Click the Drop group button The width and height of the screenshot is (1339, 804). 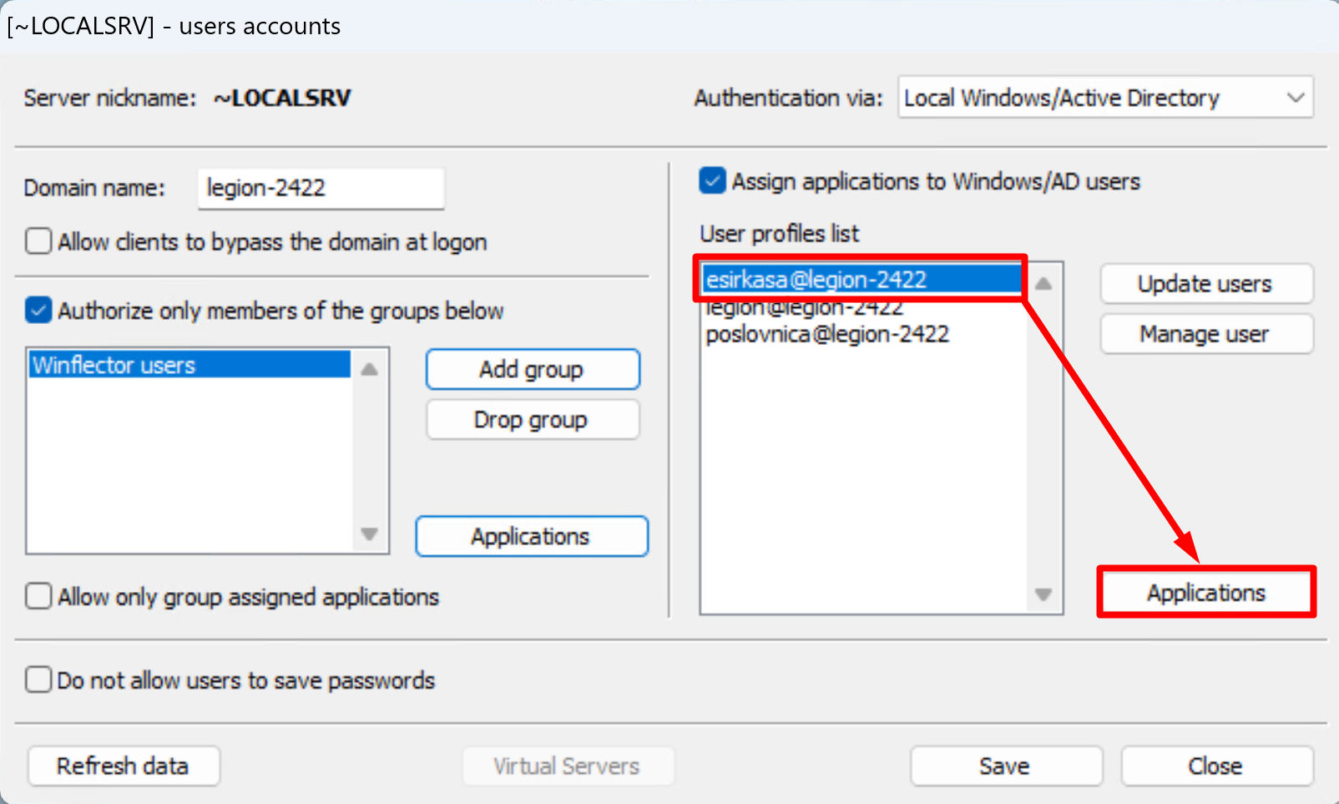point(532,419)
